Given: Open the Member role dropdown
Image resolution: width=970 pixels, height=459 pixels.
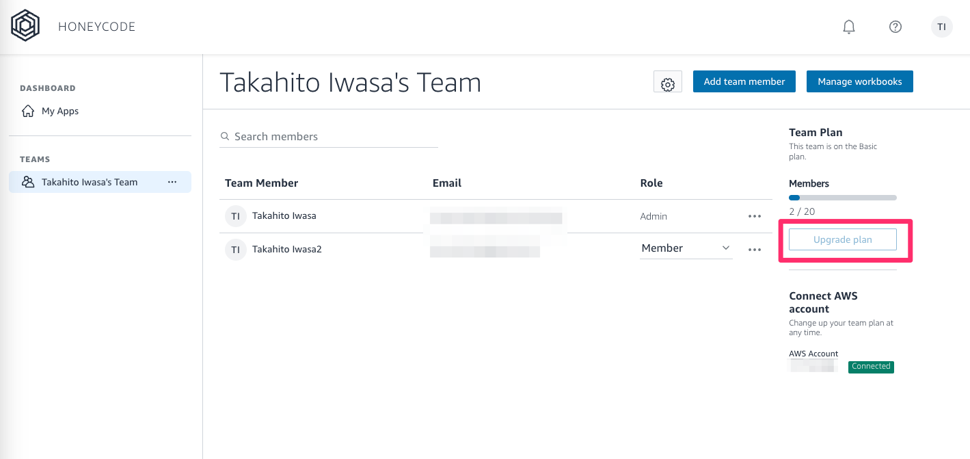Looking at the screenshot, I should click(x=686, y=248).
